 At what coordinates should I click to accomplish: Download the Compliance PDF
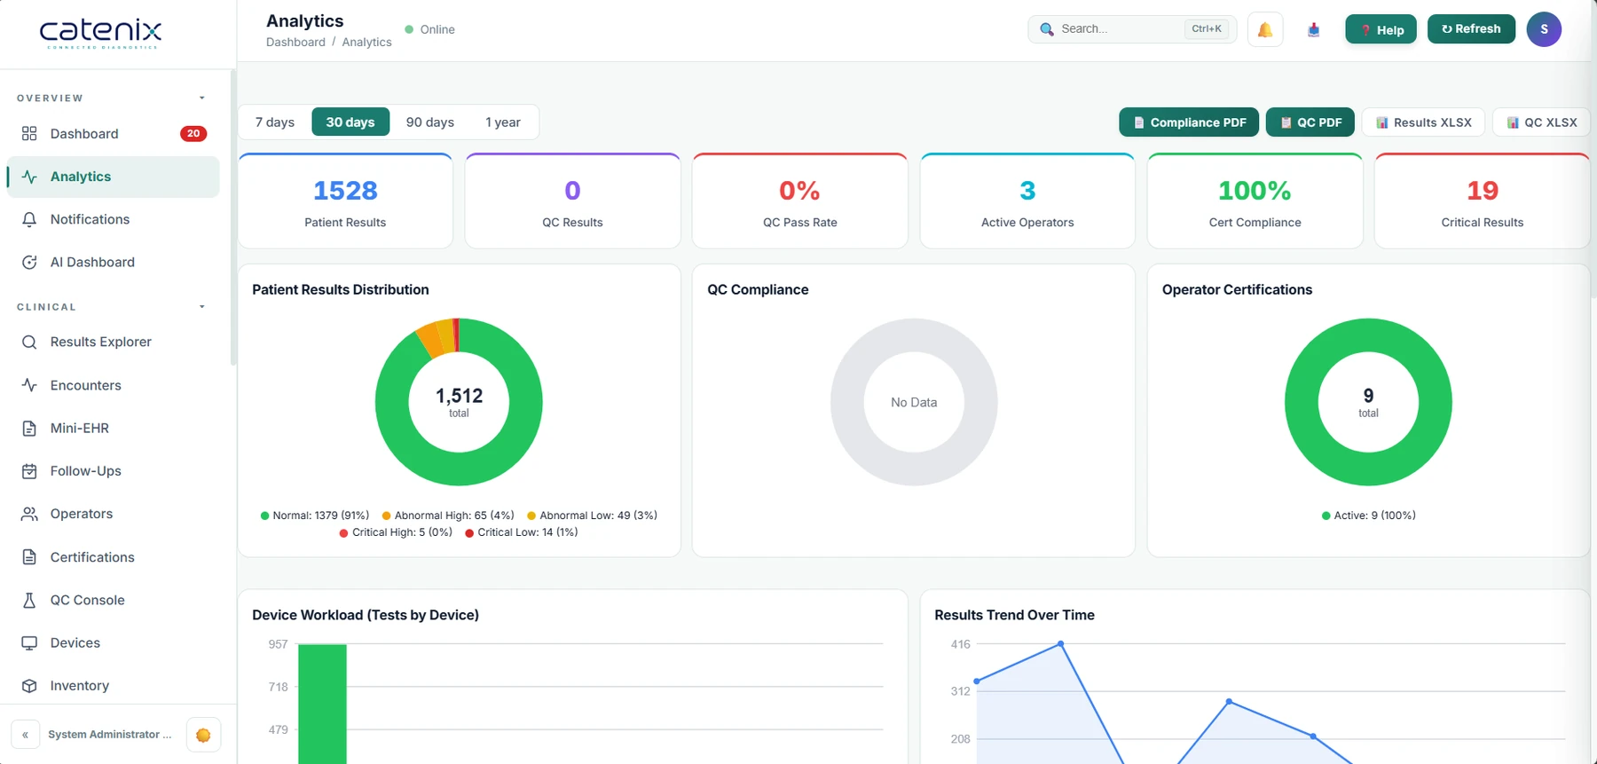pyautogui.click(x=1189, y=122)
